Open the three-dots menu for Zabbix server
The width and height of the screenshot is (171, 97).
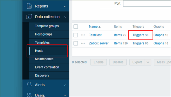click(x=83, y=43)
